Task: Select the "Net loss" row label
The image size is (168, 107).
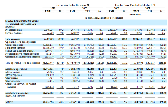Action: [x=9, y=102]
